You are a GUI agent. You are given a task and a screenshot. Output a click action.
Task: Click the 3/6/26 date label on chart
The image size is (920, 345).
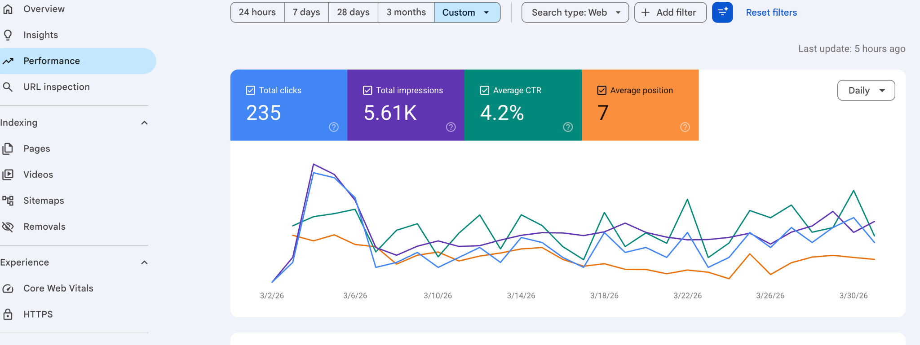355,296
